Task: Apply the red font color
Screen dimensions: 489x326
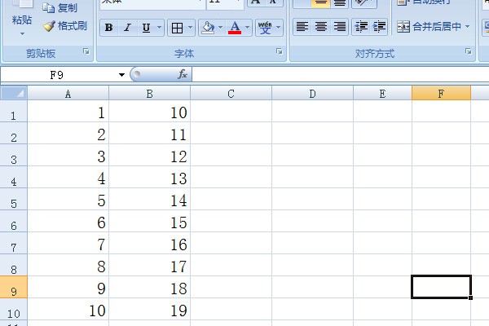Action: pos(235,28)
